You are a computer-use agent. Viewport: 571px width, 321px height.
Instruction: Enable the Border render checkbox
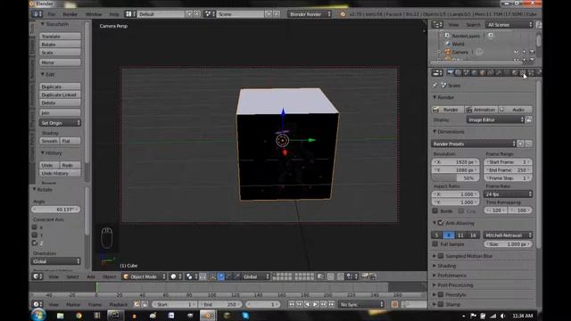click(x=434, y=210)
